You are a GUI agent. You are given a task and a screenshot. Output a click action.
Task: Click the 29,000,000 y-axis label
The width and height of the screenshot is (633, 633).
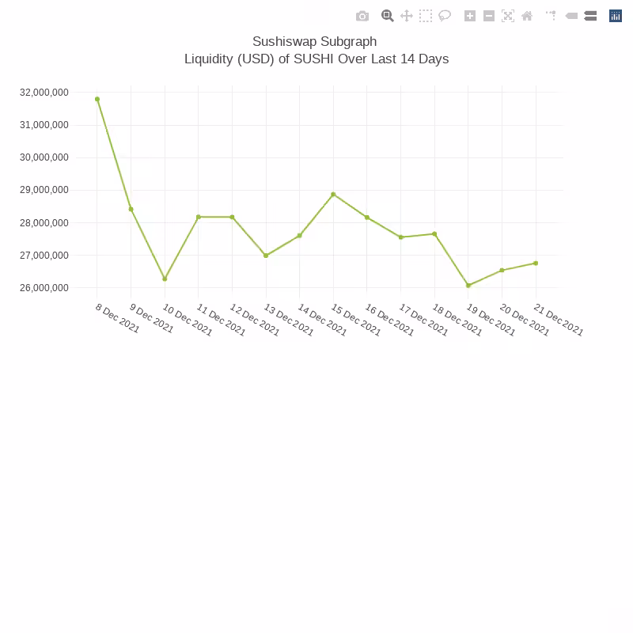(x=44, y=190)
